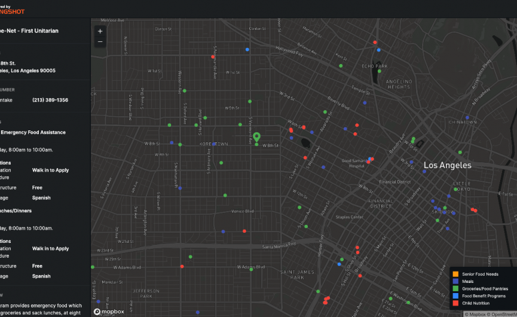Select the red marker on S Normandie Ave

click(x=213, y=57)
